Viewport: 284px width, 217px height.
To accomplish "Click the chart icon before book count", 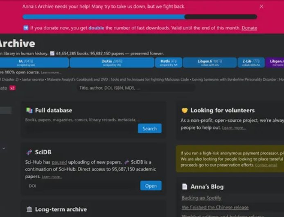I will pos(52,53).
